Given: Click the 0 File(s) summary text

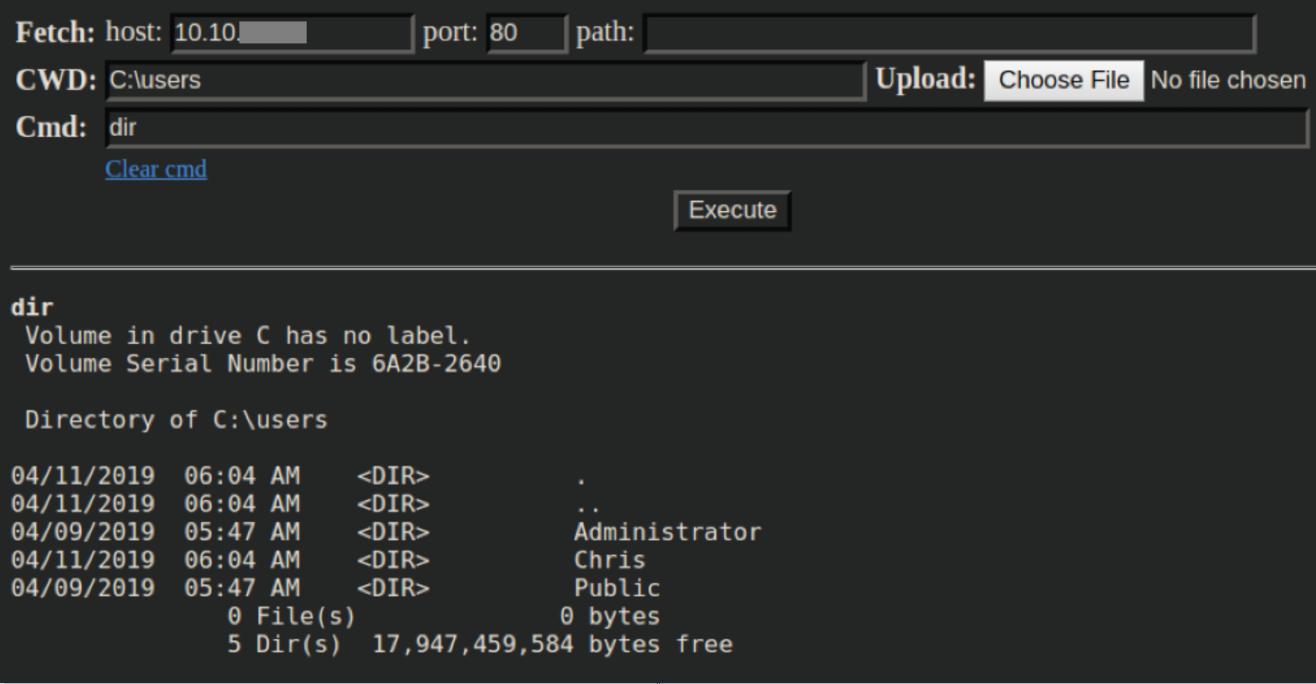Looking at the screenshot, I should coord(292,616).
